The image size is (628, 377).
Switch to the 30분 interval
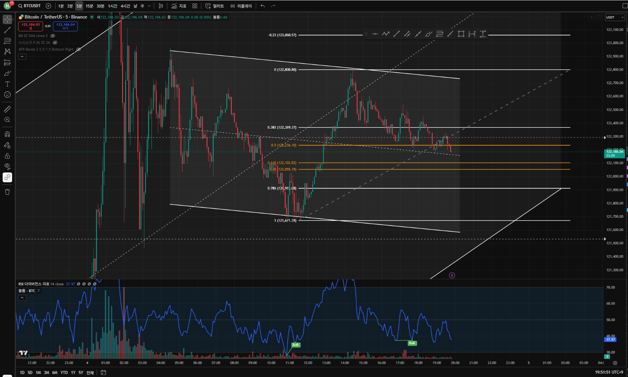coord(100,6)
